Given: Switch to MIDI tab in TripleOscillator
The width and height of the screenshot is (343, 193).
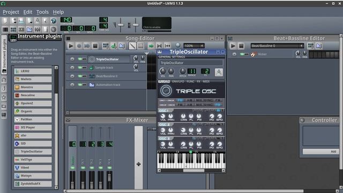Looking at the screenshot, I should (x=206, y=81).
